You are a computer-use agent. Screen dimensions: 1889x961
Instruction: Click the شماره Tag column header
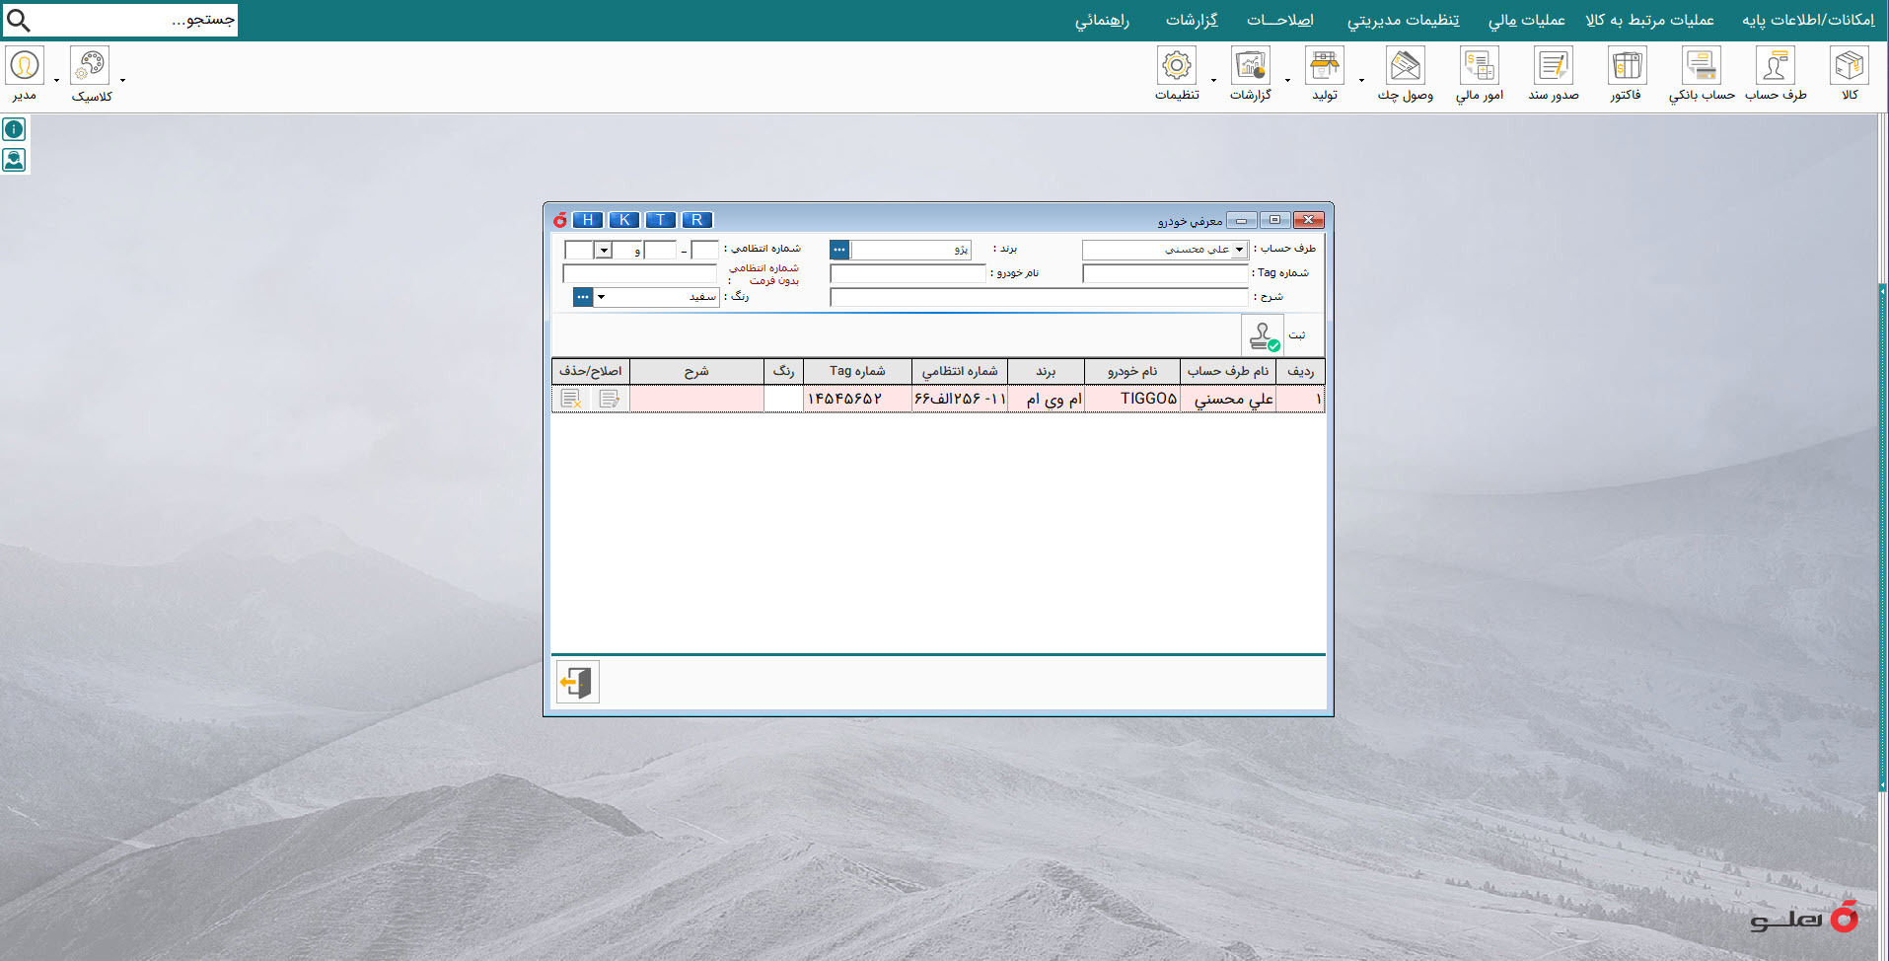point(857,371)
